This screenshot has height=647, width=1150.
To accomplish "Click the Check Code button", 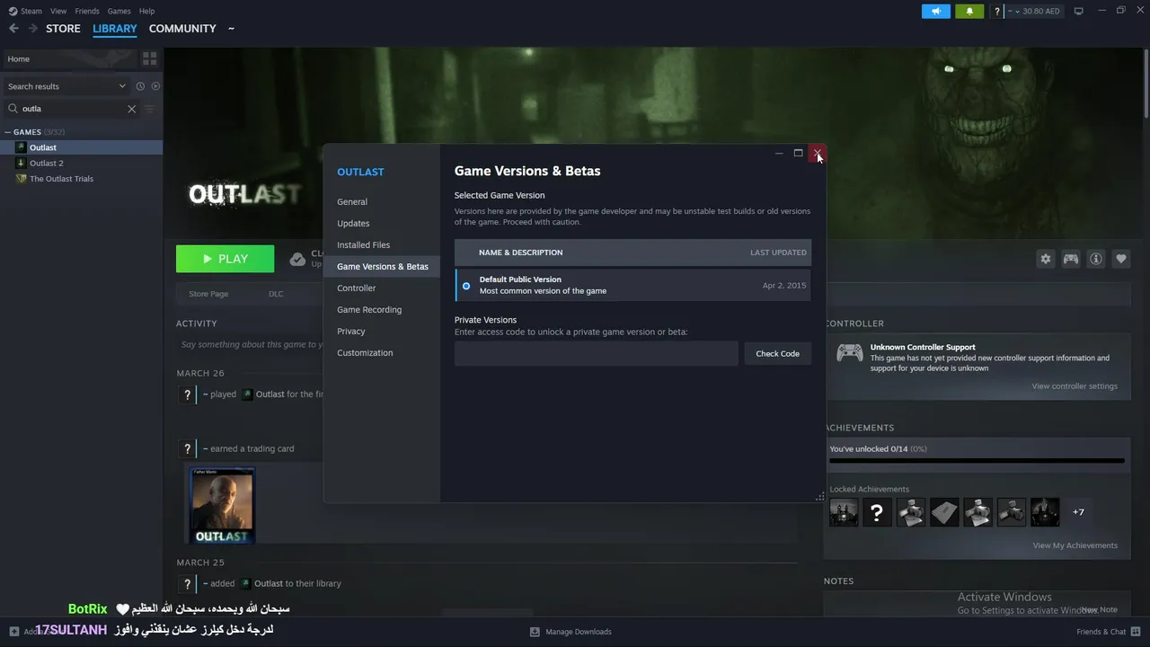I will [777, 353].
